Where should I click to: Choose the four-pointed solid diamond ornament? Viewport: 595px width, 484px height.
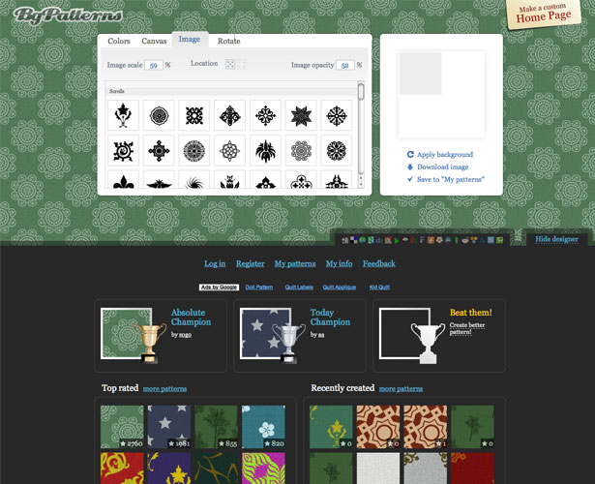(159, 151)
